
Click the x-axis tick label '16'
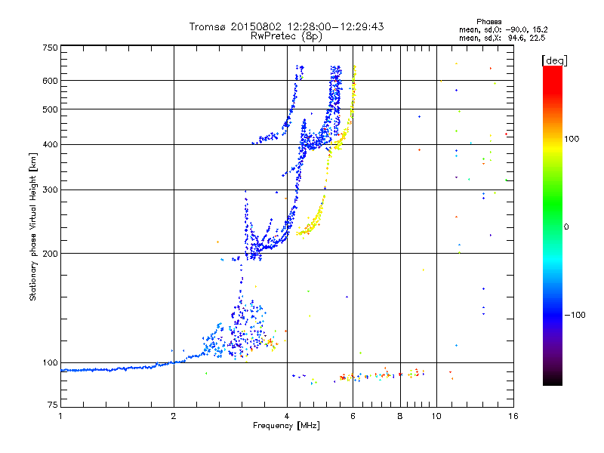point(513,416)
